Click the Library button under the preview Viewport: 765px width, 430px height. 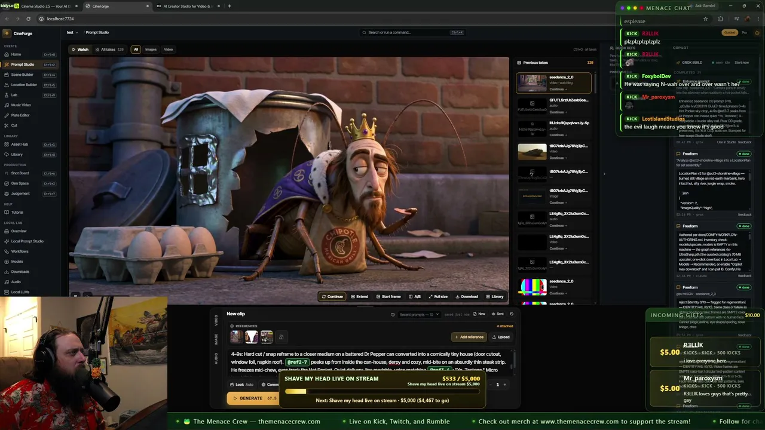[494, 296]
